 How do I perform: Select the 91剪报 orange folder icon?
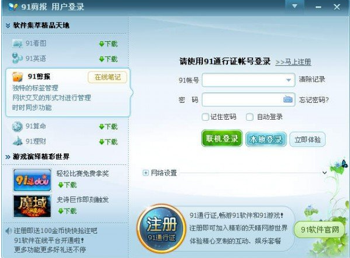17,77
